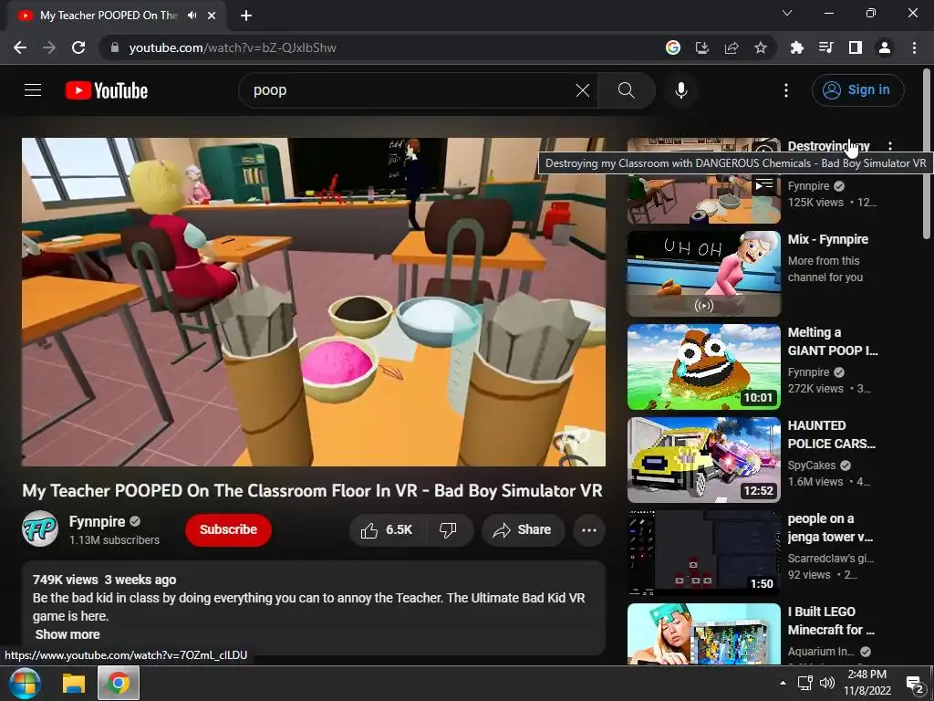
Task: Select the My Teacher POOPED tab
Action: click(109, 16)
